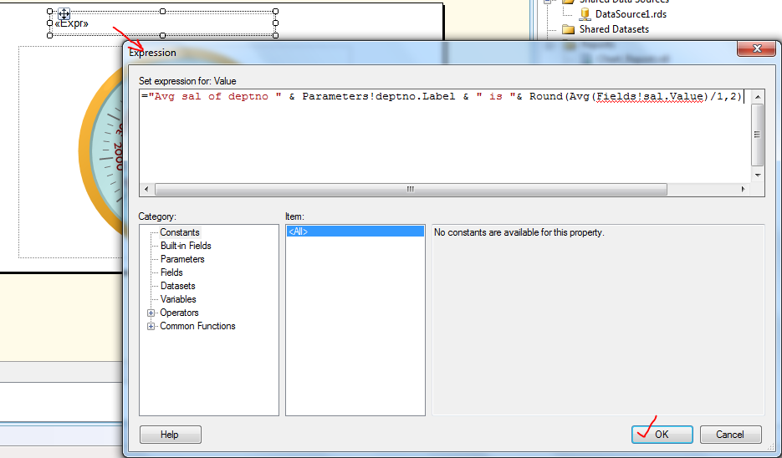782x458 pixels.
Task: Click "Avg sal of deptno" string
Action: [214, 96]
